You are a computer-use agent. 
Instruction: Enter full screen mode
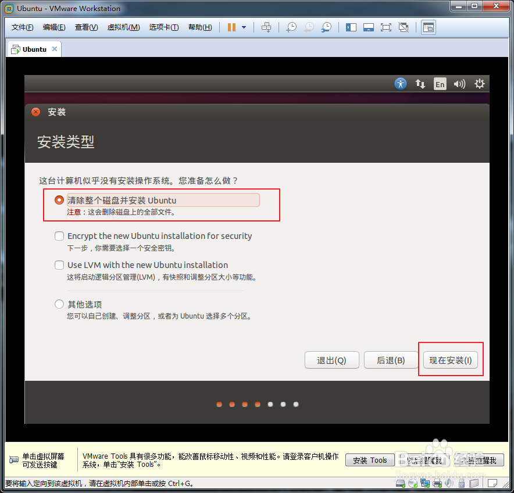[x=385, y=27]
